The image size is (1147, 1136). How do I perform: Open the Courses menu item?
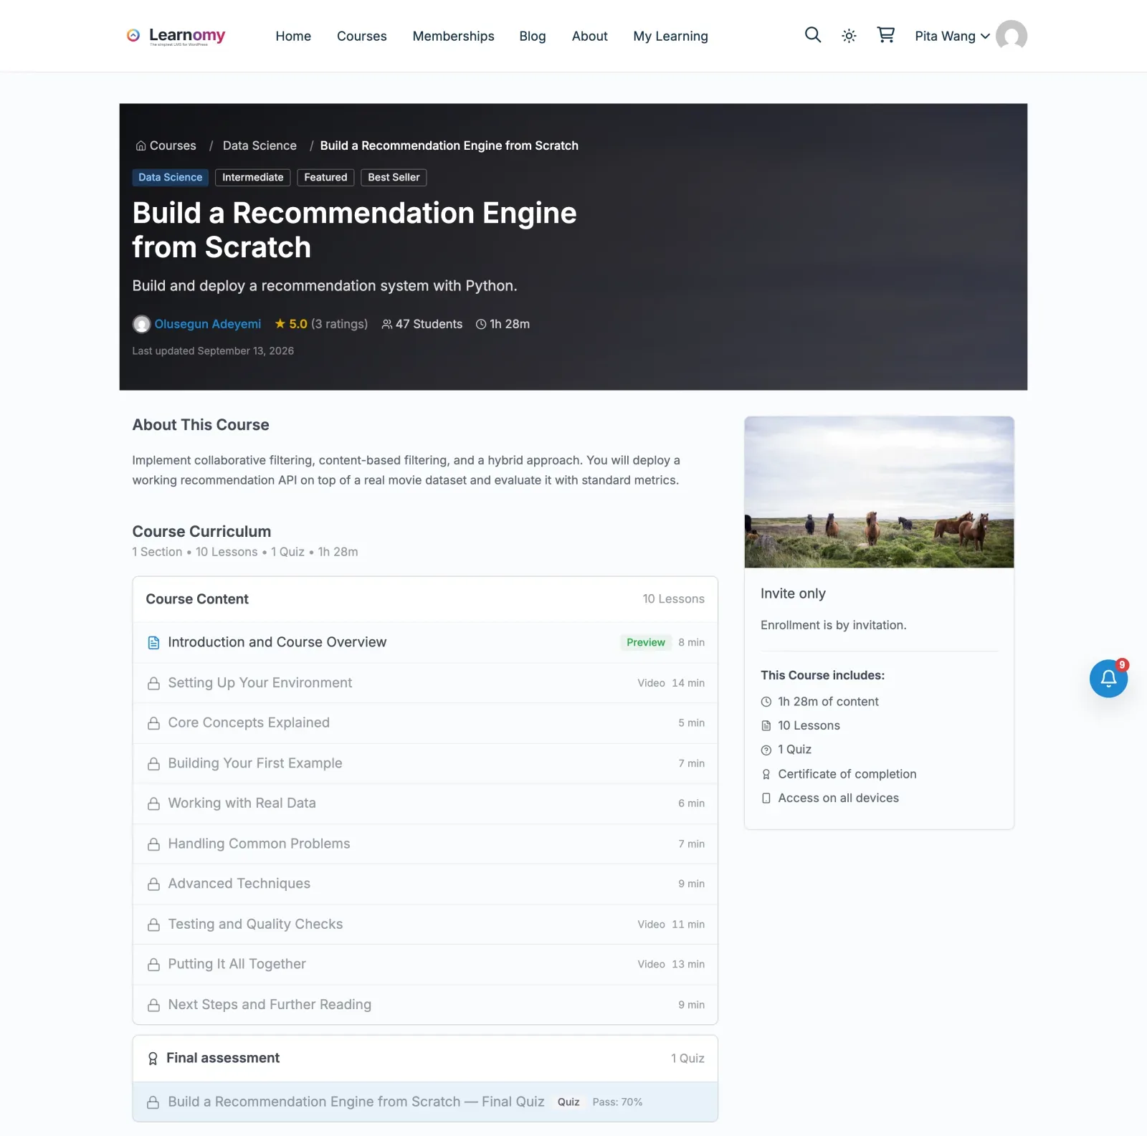point(362,36)
